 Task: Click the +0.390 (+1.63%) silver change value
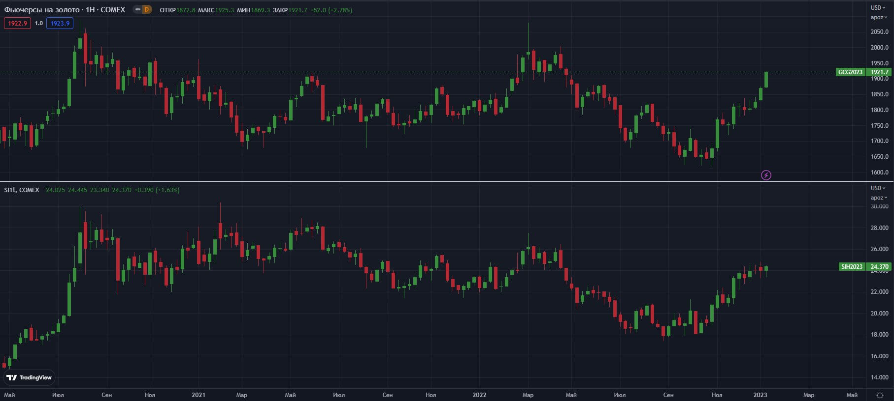coord(157,190)
